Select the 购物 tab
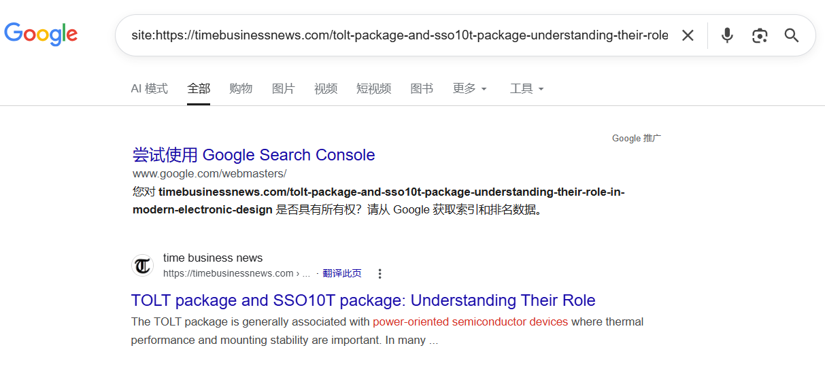The image size is (825, 367). point(241,89)
